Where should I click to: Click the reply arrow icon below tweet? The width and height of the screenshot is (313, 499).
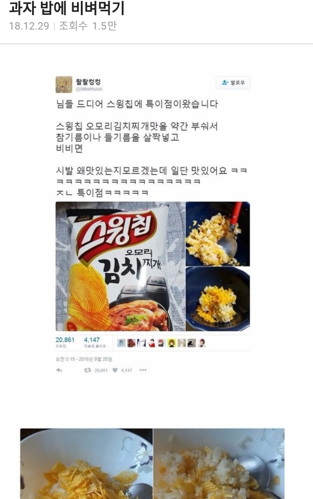coord(59,370)
